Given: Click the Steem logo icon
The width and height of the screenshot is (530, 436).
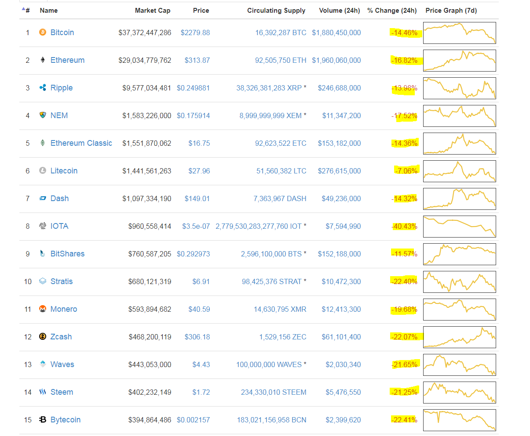Looking at the screenshot, I should click(x=43, y=392).
